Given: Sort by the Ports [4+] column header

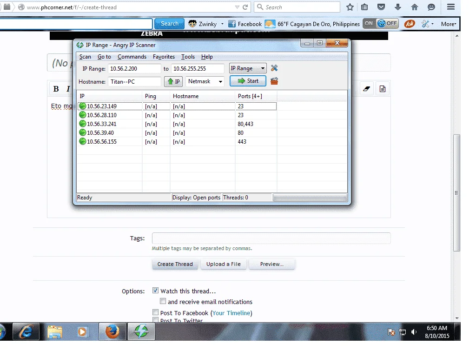Looking at the screenshot, I should tap(256, 96).
